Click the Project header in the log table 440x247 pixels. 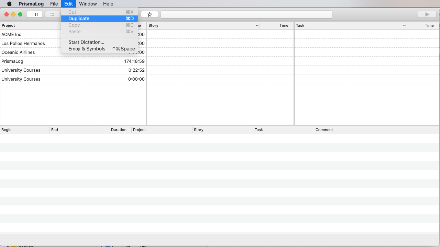click(162, 130)
